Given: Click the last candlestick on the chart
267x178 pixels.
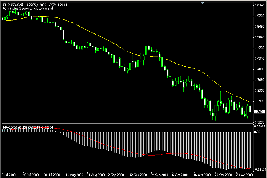Looking at the screenshot, I should (251, 109).
